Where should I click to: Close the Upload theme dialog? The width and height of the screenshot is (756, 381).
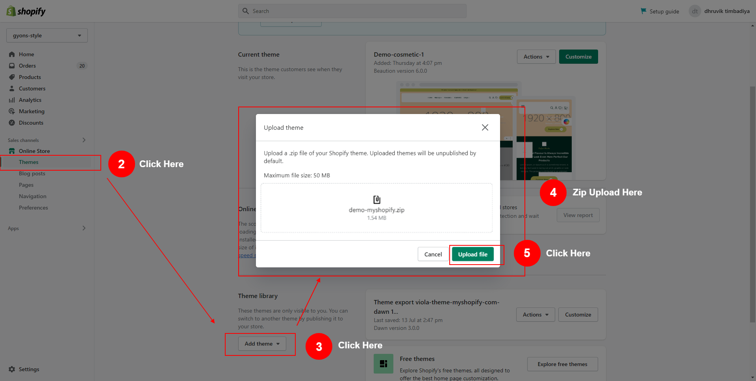485,127
